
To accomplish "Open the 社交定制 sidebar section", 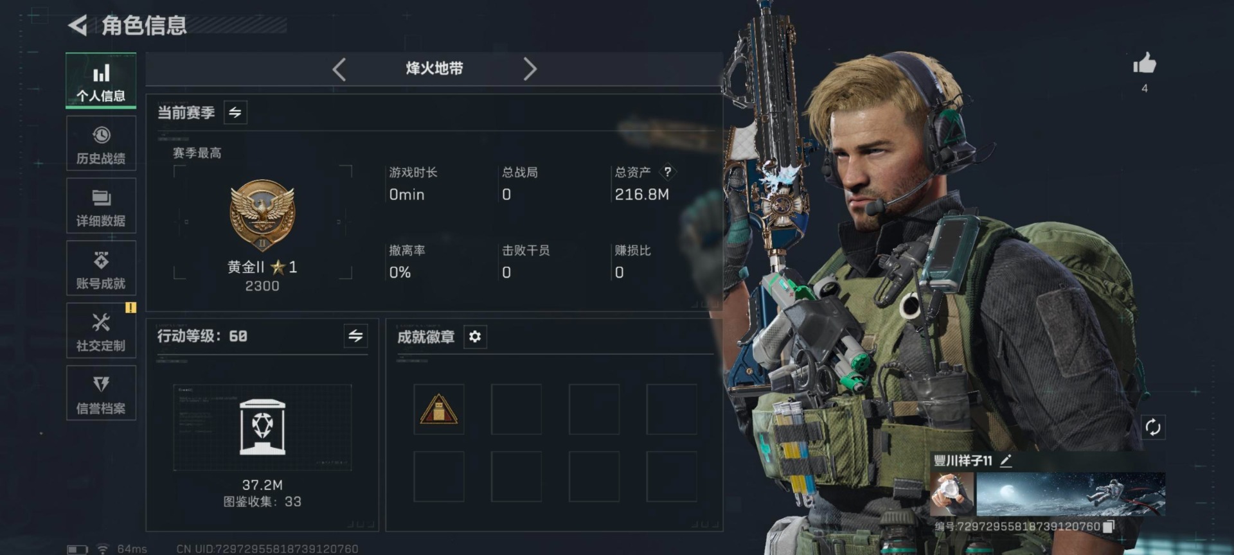I will [x=101, y=330].
